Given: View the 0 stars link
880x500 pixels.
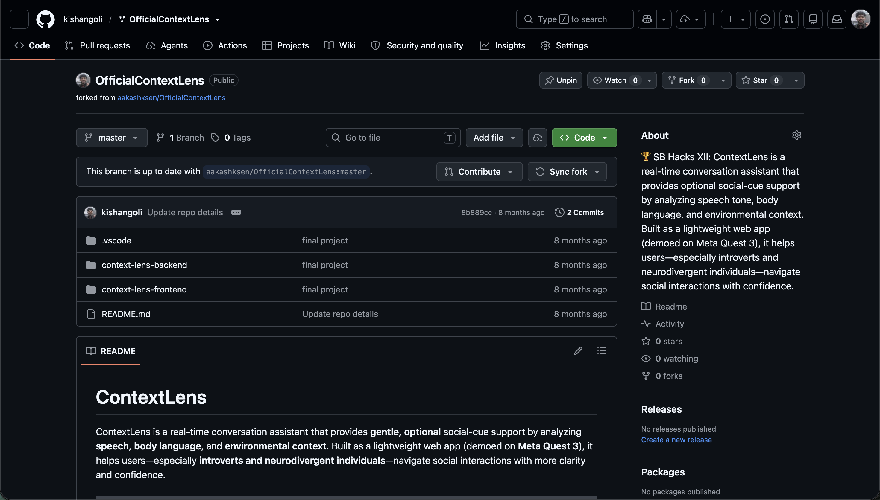Looking at the screenshot, I should 662,341.
